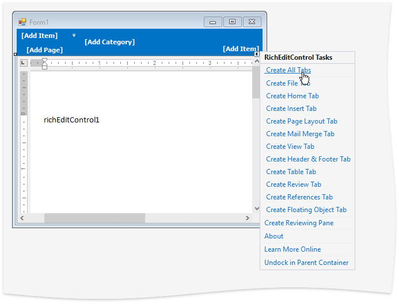The width and height of the screenshot is (399, 304).
Task: Click RichEditControl Tasks header
Action: 298,57
